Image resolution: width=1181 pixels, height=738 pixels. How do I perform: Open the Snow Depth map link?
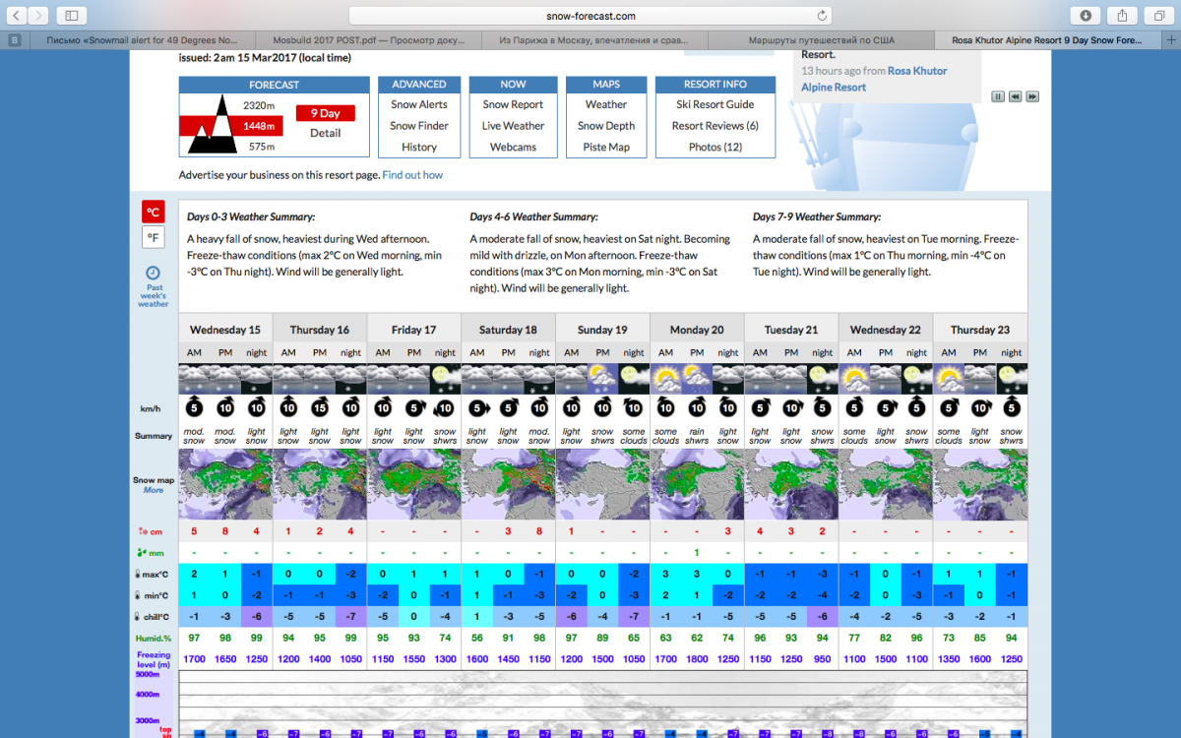point(606,126)
